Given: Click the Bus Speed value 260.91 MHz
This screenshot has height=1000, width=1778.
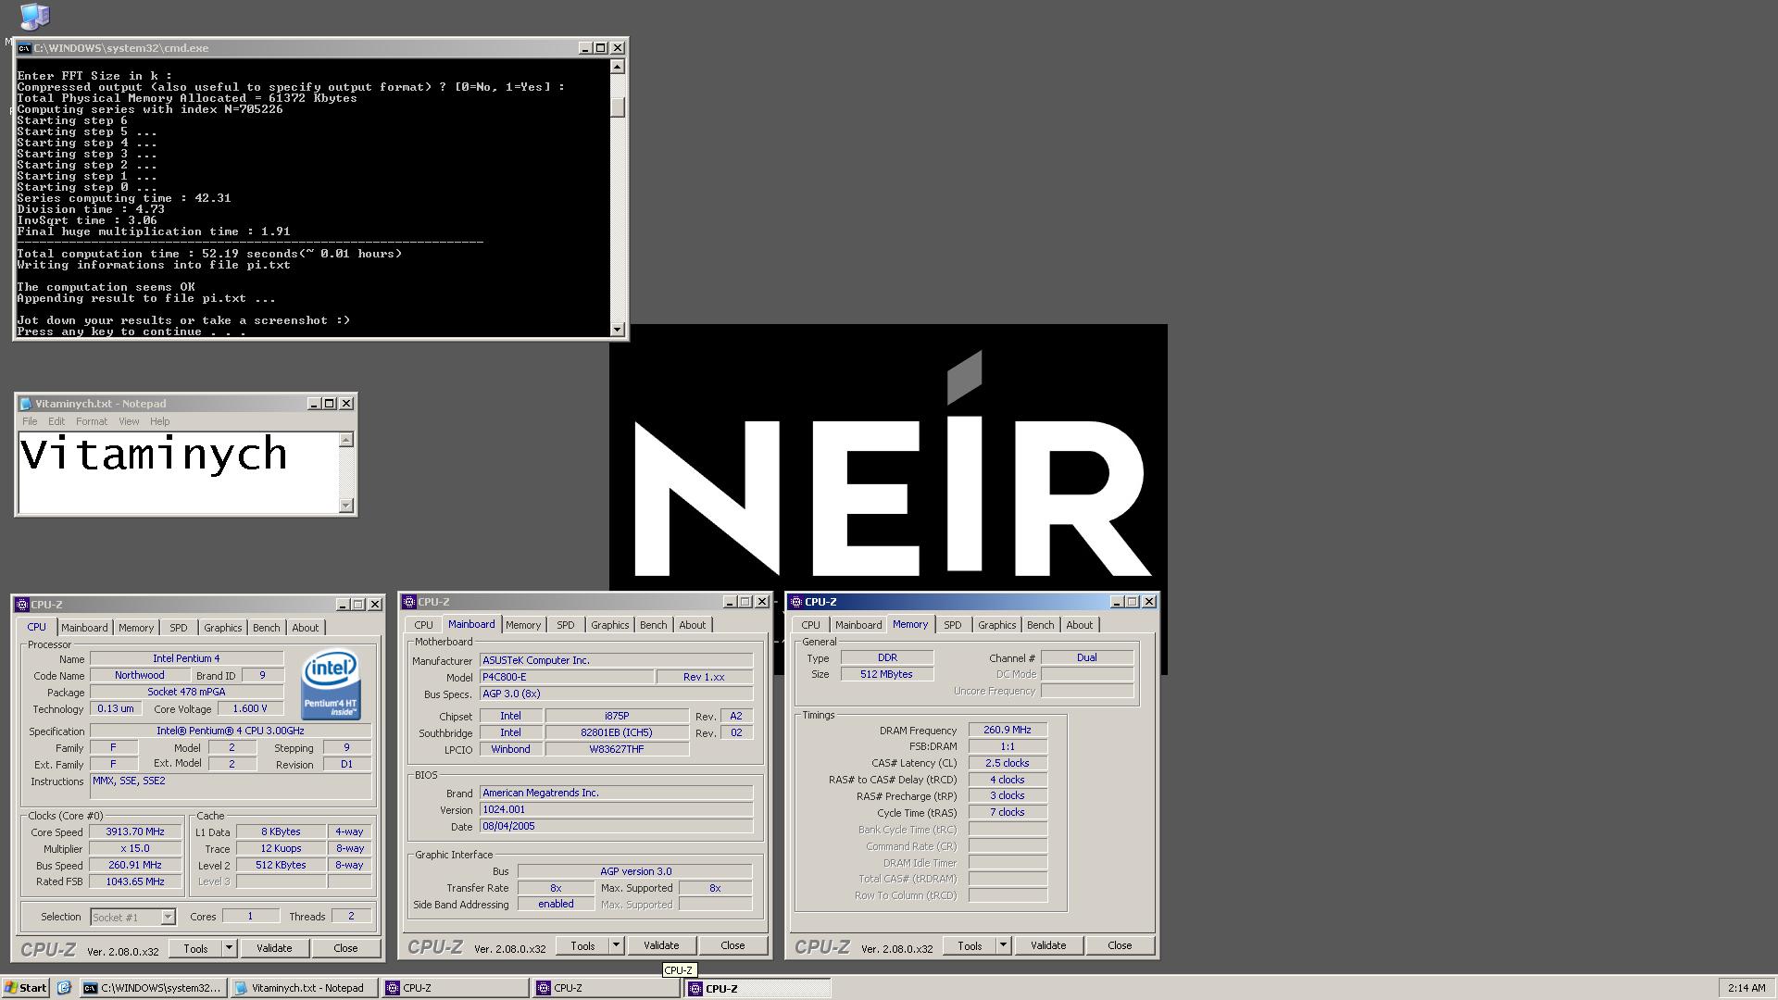Looking at the screenshot, I should tap(135, 866).
